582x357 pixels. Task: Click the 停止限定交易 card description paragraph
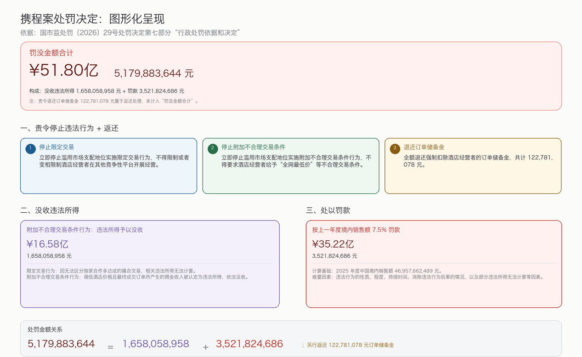tap(114, 161)
